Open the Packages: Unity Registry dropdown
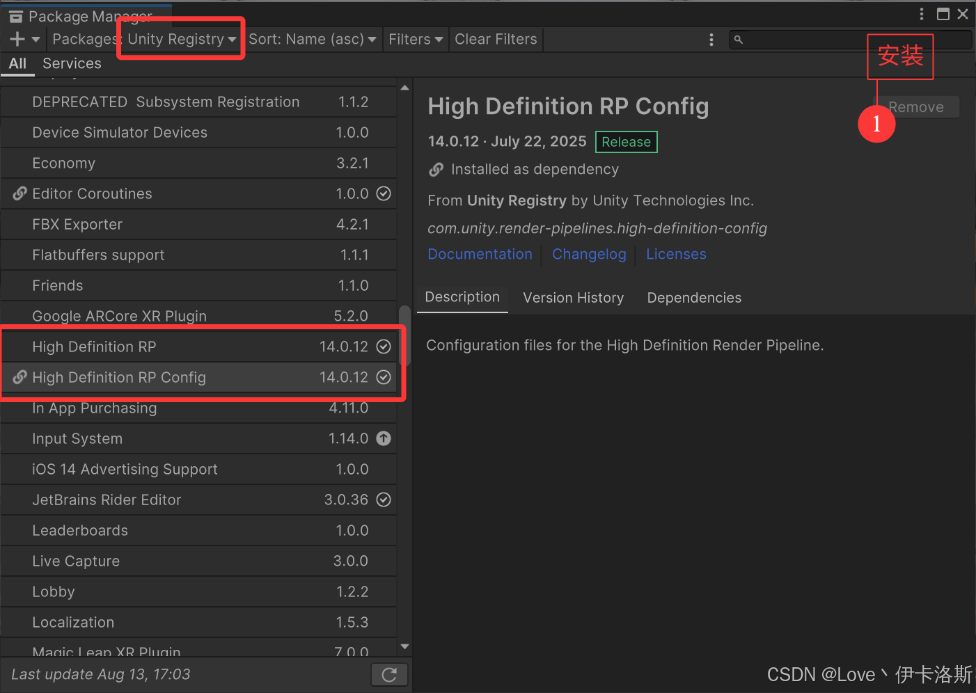Image resolution: width=976 pixels, height=693 pixels. pos(145,40)
